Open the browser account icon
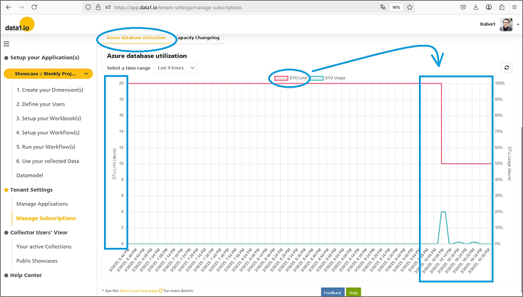523x297 pixels. (489, 7)
